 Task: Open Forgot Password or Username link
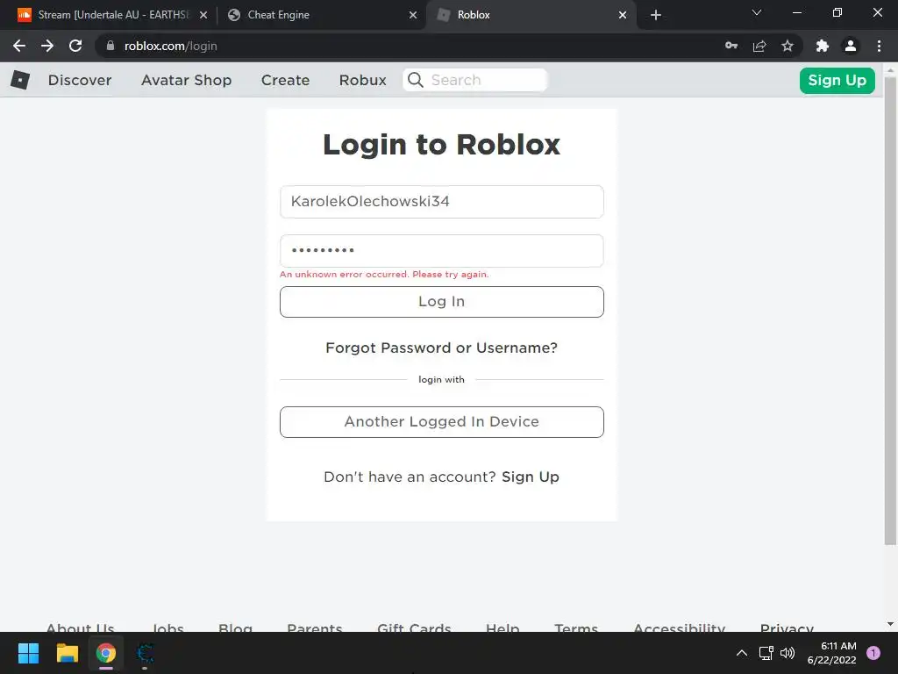(x=442, y=348)
